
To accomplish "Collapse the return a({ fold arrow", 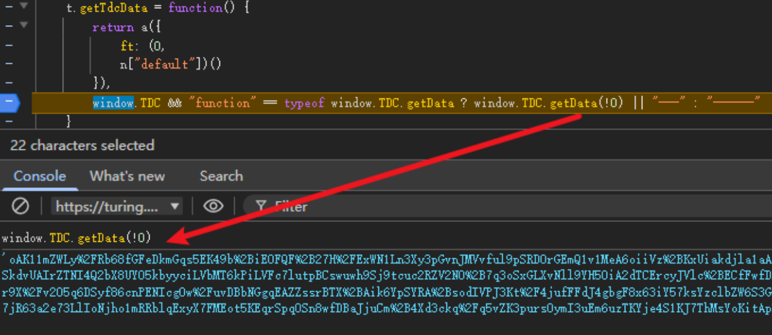I will [23, 25].
